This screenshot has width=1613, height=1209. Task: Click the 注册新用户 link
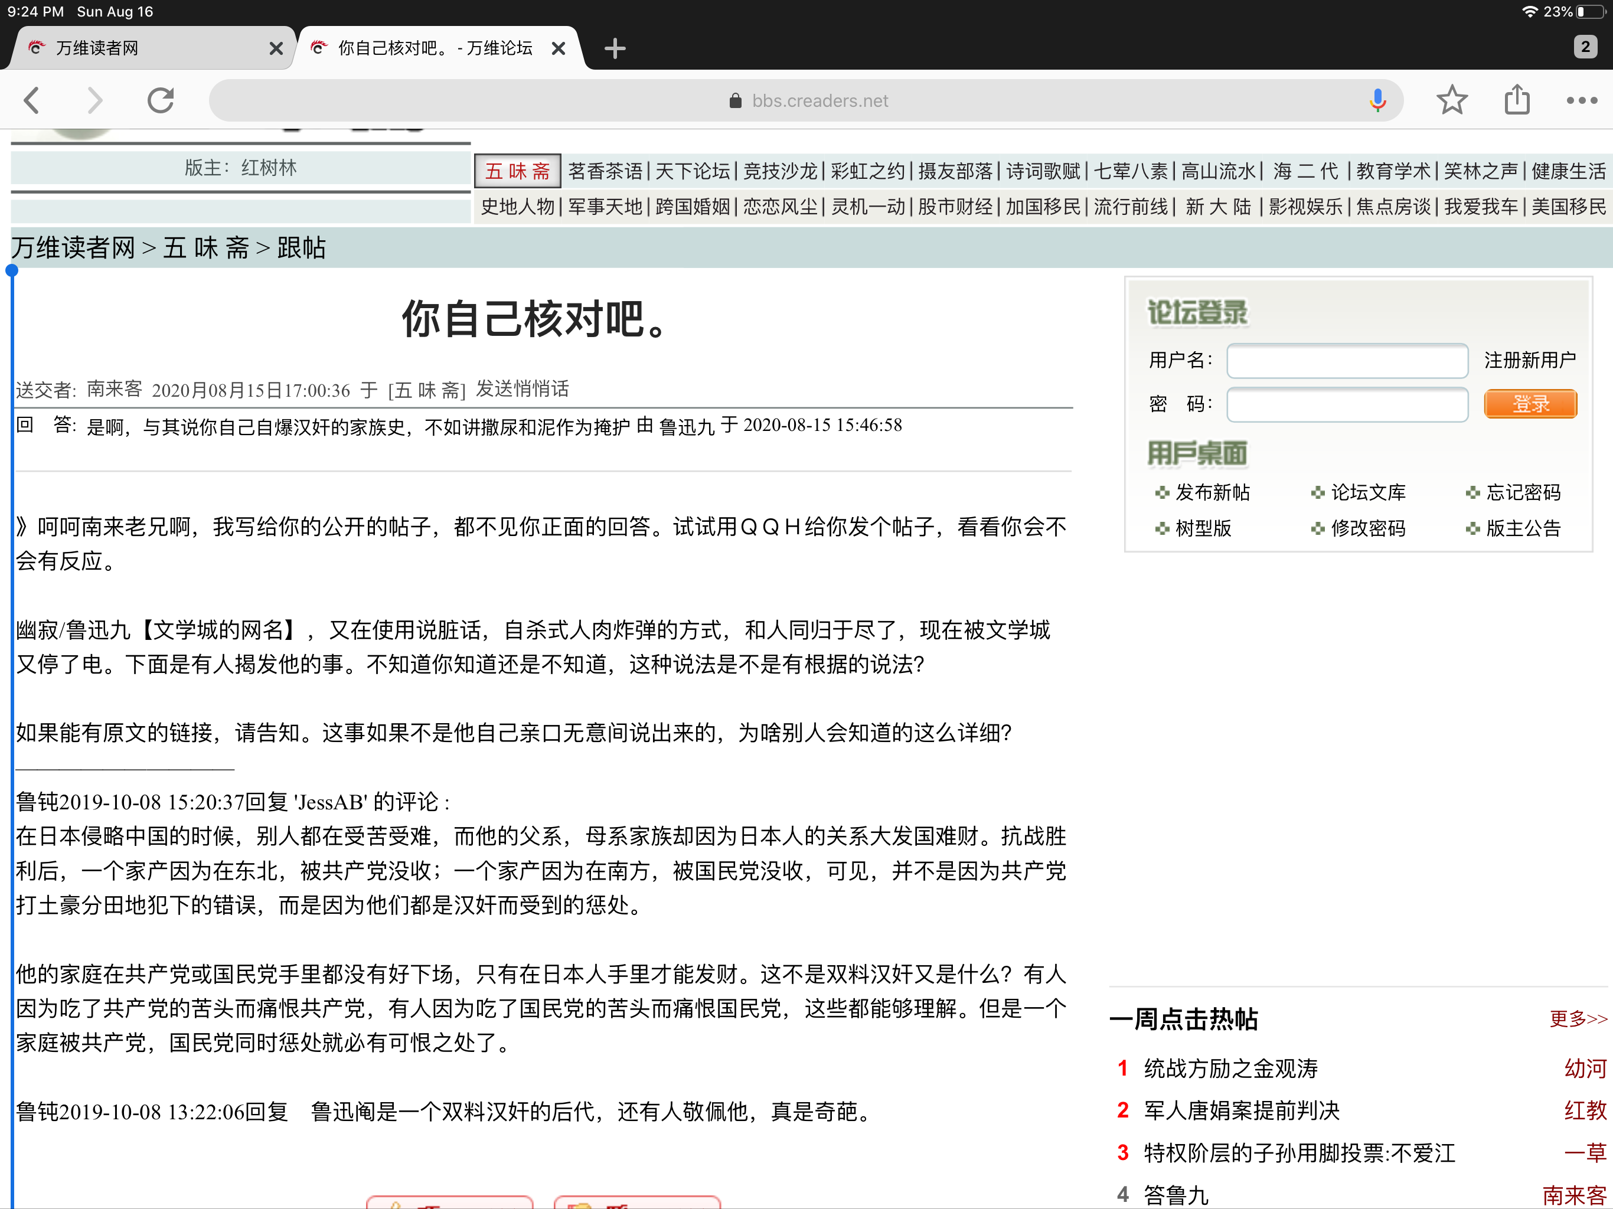tap(1529, 360)
